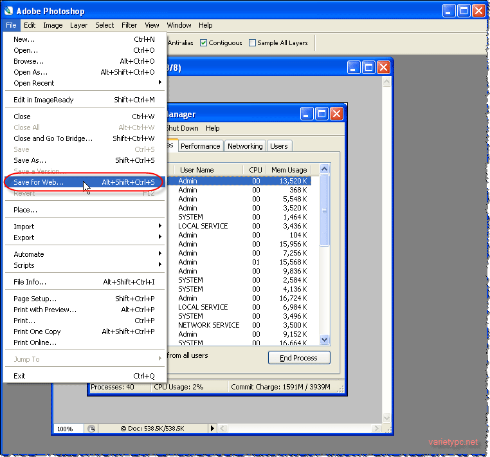Click the status bar icon beside zoom field
Screen dimensions: 490x457
click(x=91, y=429)
